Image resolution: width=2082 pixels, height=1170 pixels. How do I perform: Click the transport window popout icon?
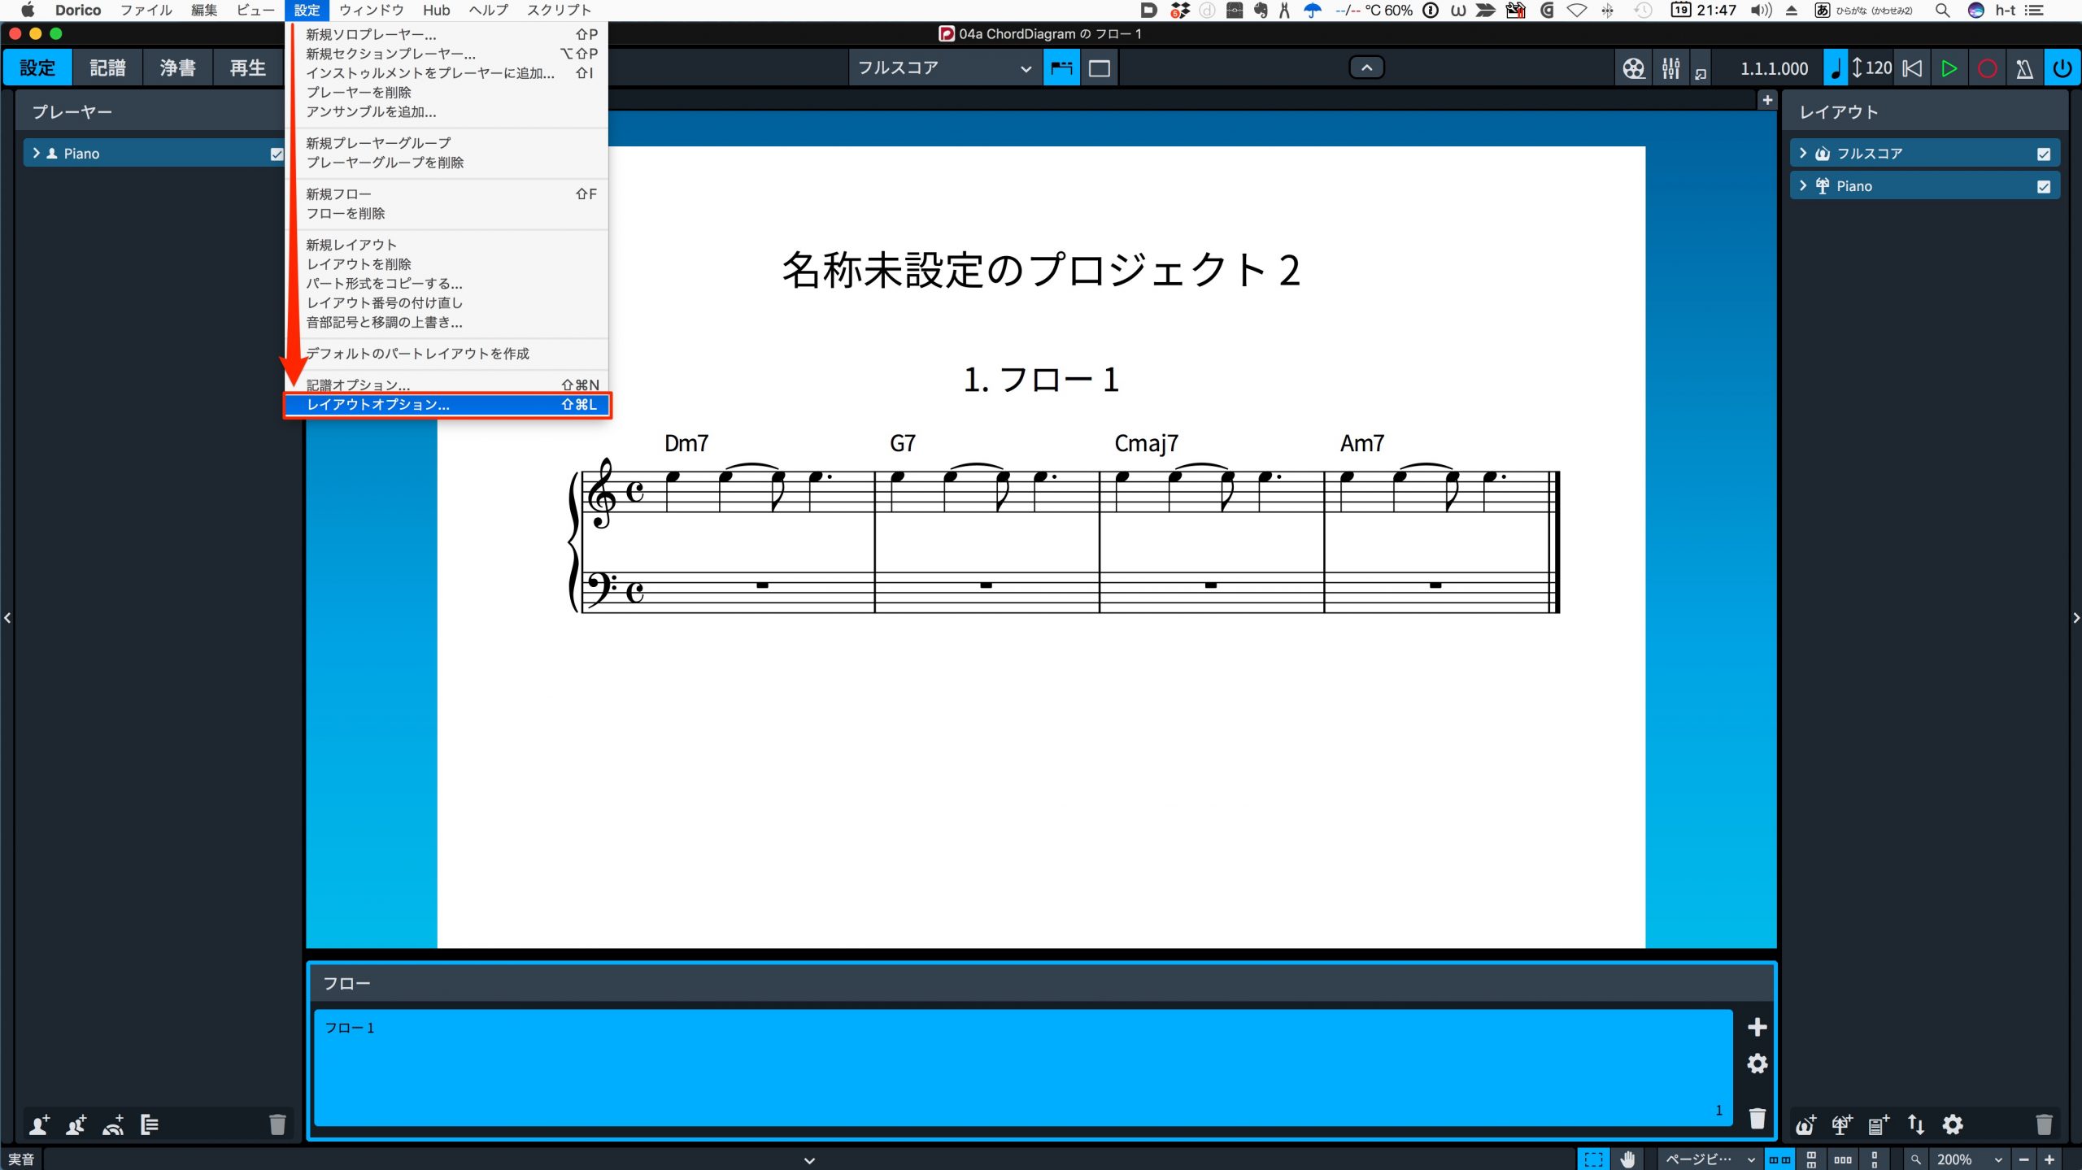click(1701, 74)
